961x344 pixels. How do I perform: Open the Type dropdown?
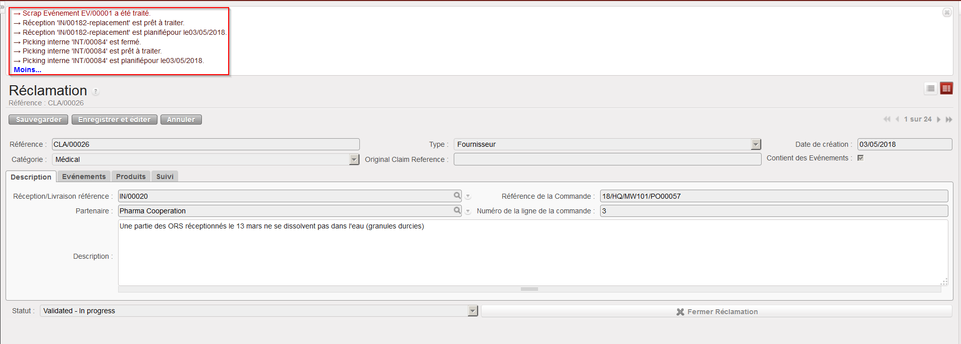click(x=756, y=145)
